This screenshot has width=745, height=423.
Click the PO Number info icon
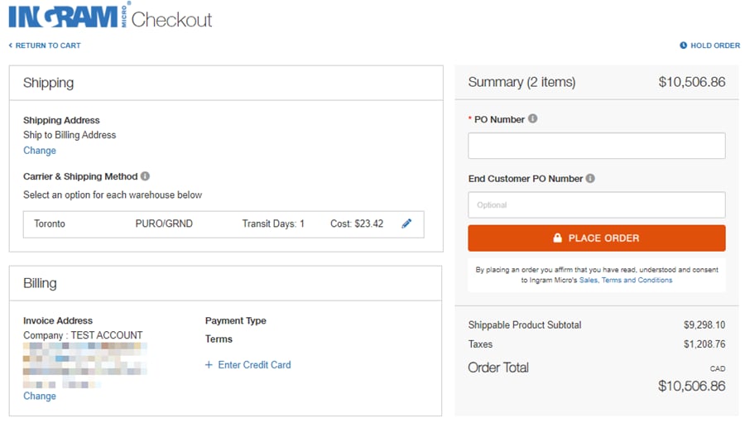(533, 118)
